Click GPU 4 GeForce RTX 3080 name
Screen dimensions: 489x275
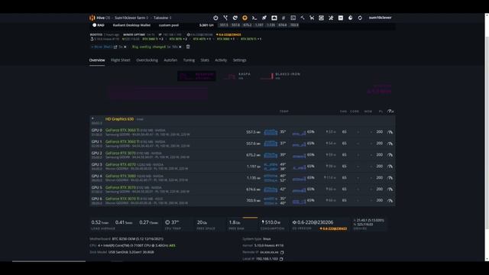(x=121, y=176)
